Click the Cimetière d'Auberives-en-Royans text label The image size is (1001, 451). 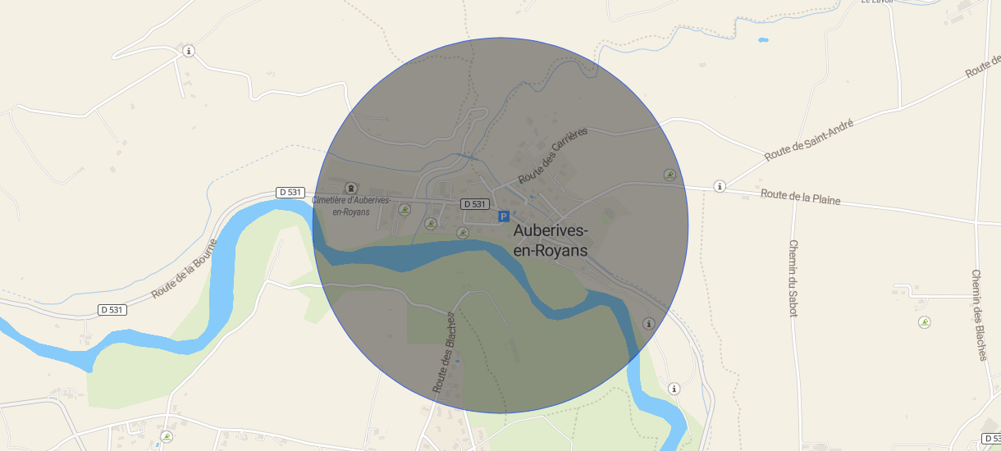click(x=350, y=205)
